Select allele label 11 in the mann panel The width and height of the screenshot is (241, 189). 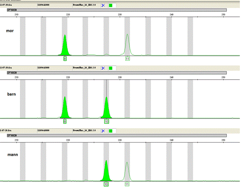point(127,184)
